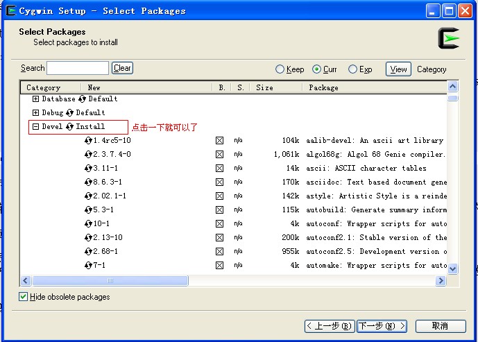
Task: Click the cycle icon next to Devel Install
Action: pyautogui.click(x=69, y=126)
